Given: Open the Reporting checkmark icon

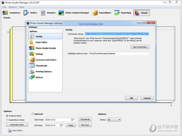Looking at the screenshot, I should tap(117, 13).
